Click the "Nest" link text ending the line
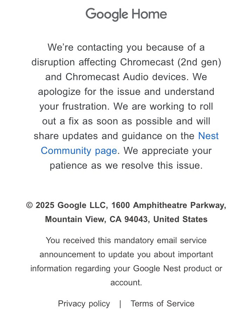This screenshot has width=252, height=318. point(208,136)
